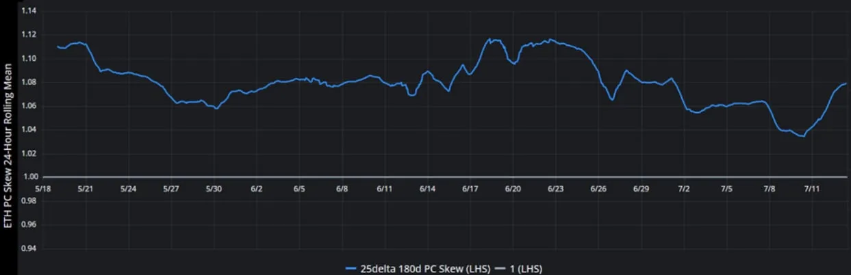The height and width of the screenshot is (275, 851).
Task: Click the 6/20 date label
Action: (x=513, y=188)
